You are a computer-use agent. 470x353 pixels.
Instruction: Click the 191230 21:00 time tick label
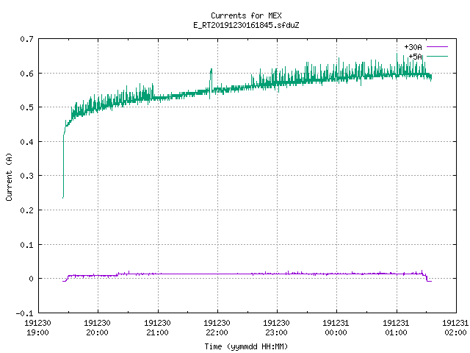pos(157,328)
